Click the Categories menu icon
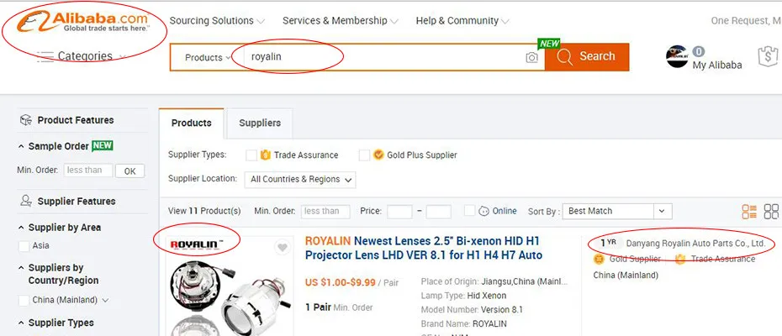 (44, 56)
